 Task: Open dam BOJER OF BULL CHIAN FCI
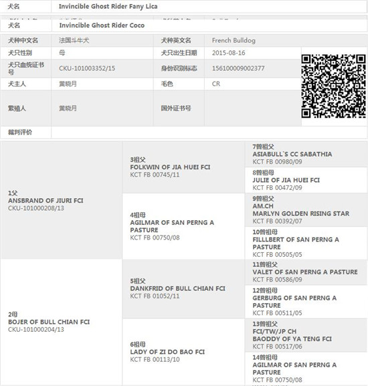tap(49, 322)
